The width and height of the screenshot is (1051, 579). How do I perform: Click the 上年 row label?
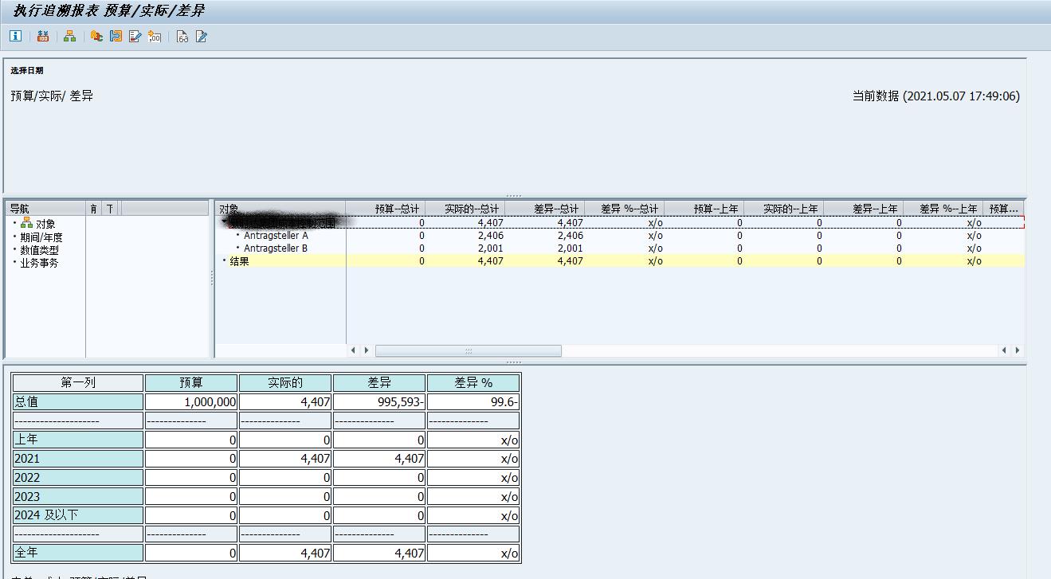[78, 440]
